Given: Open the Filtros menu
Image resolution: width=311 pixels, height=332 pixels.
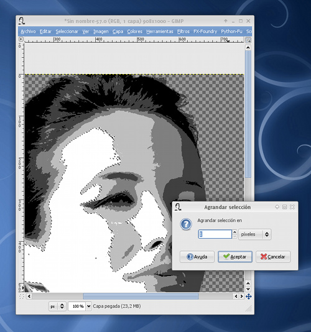Looking at the screenshot, I should click(183, 32).
